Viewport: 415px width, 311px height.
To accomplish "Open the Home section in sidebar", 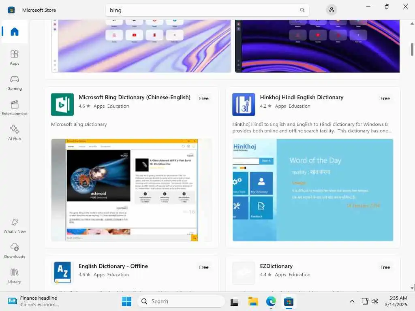I will point(15,32).
